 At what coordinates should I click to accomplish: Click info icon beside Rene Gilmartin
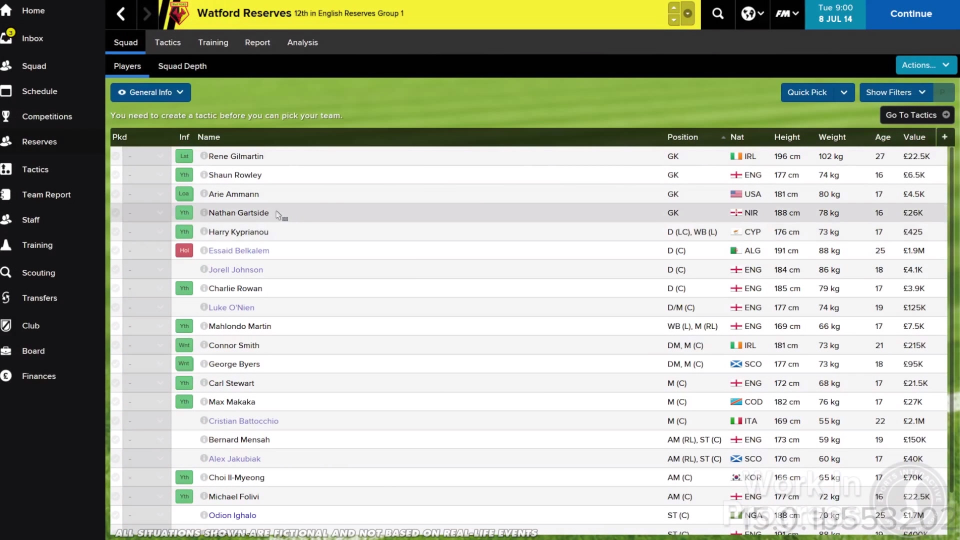tap(203, 156)
